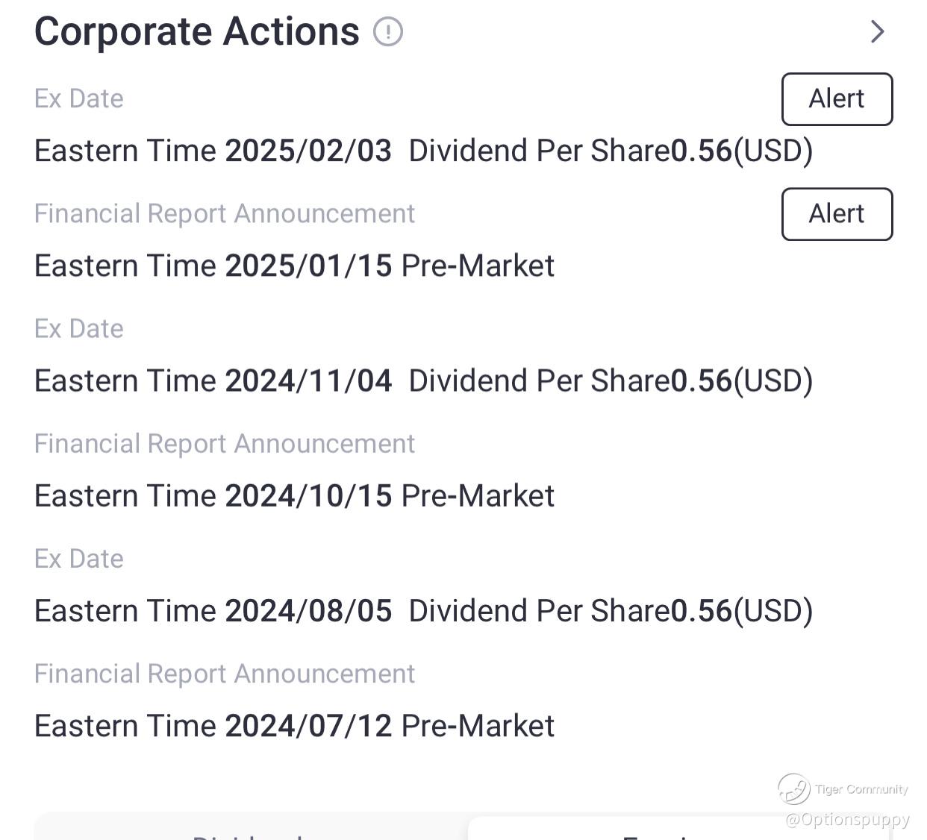Screen dimensions: 927x840
Task: Select the 2024/10/15 Pre-Market announcement row
Action: 294,496
